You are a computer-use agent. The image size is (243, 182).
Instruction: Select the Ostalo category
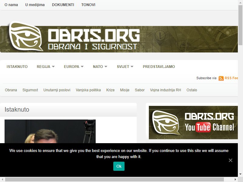pos(192,90)
